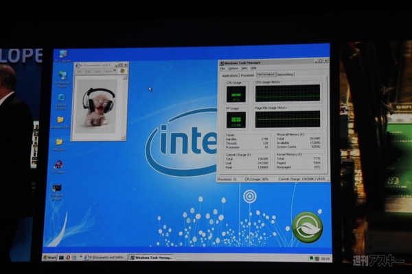Click the Task Manager title bar icon
The image size is (412, 274).
[222, 63]
